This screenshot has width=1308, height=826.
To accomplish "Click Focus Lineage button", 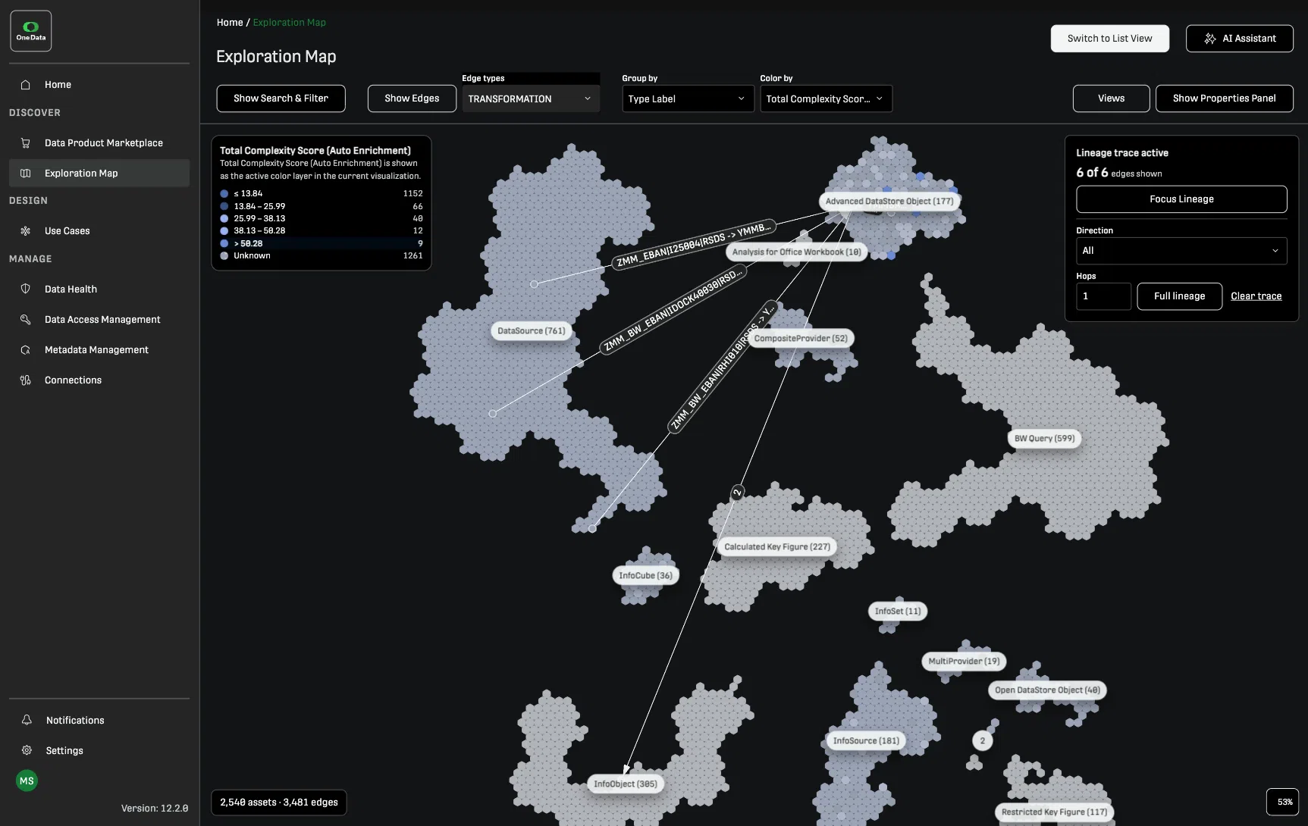I will [1181, 199].
